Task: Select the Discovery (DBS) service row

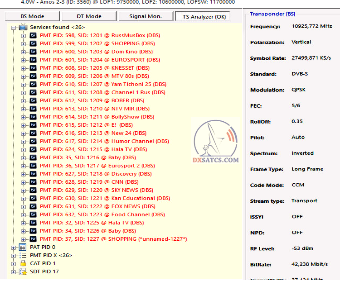Action: tap(95, 174)
